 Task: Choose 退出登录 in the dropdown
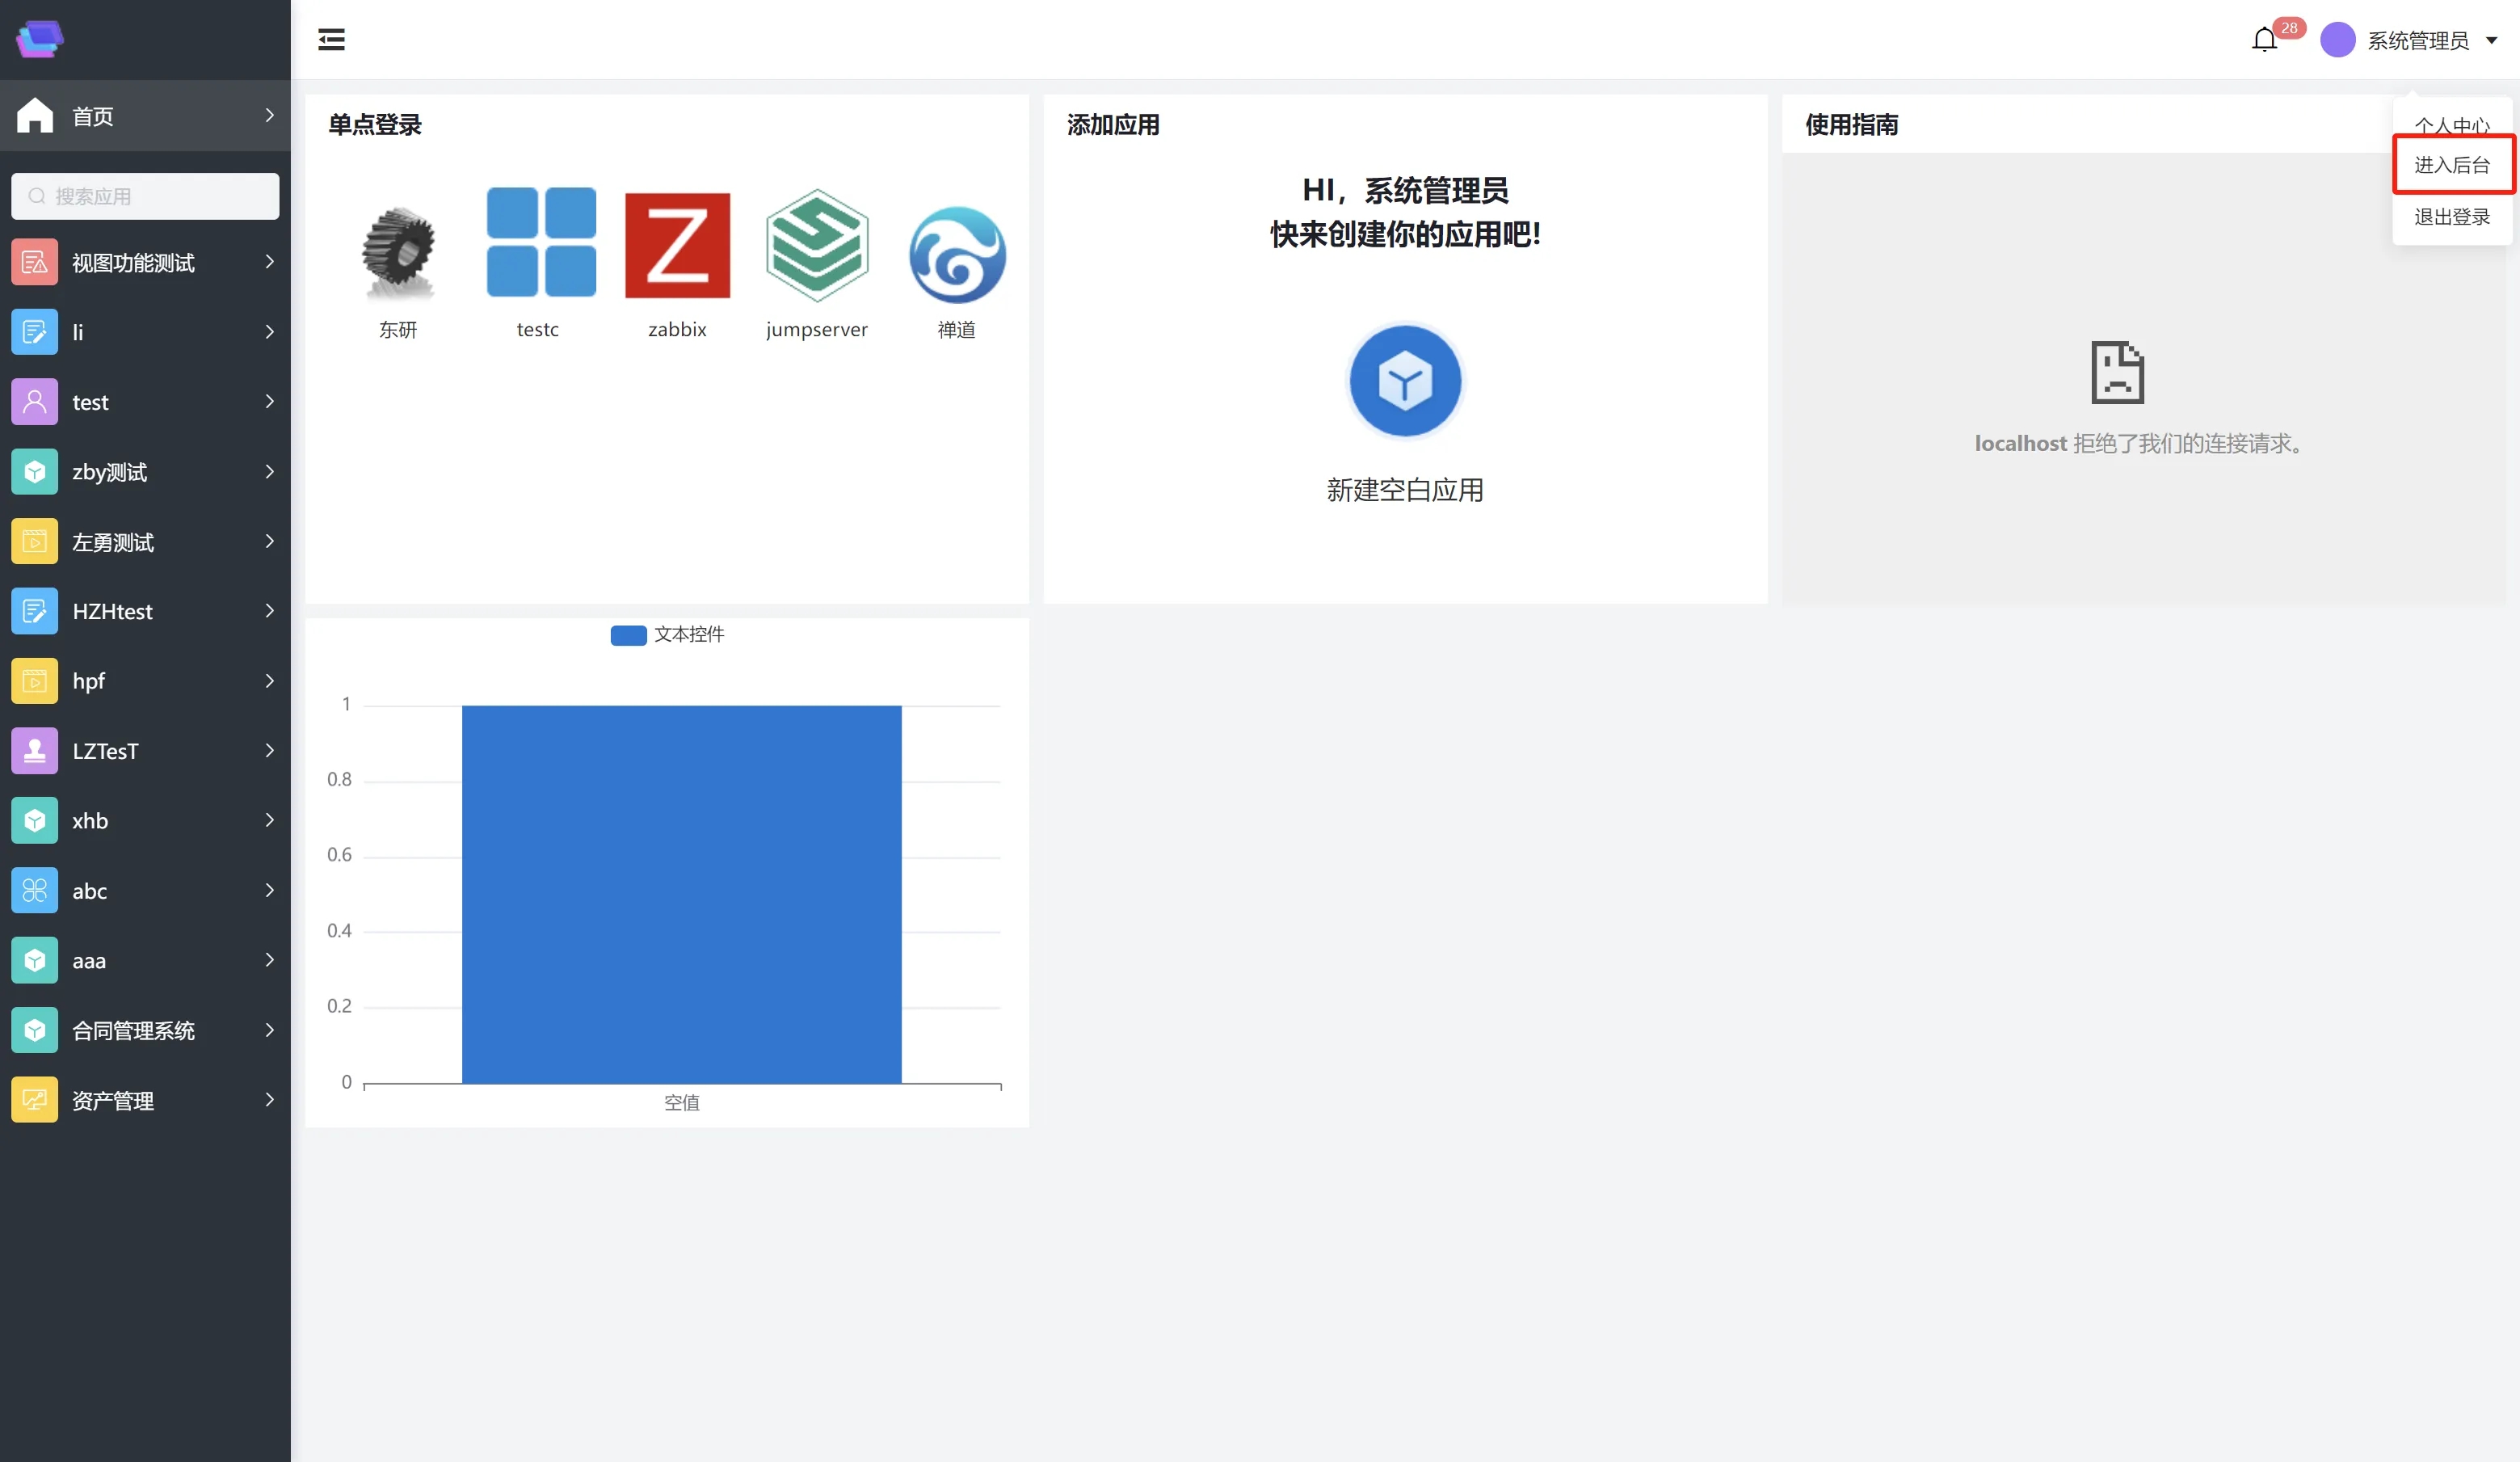click(x=2452, y=217)
